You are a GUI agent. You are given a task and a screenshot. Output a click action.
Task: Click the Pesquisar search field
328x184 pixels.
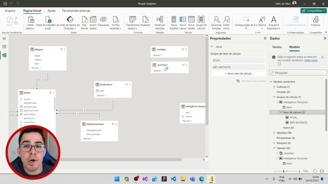(x=298, y=73)
